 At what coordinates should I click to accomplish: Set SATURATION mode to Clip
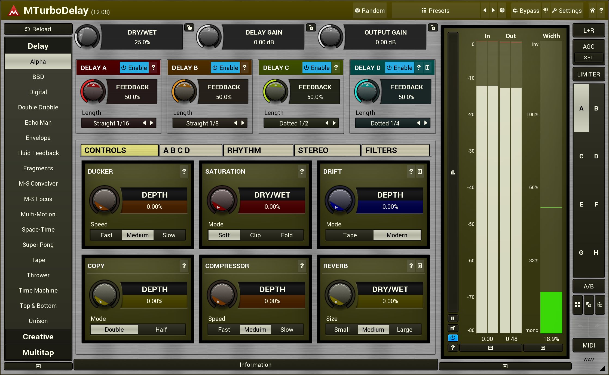pos(255,235)
